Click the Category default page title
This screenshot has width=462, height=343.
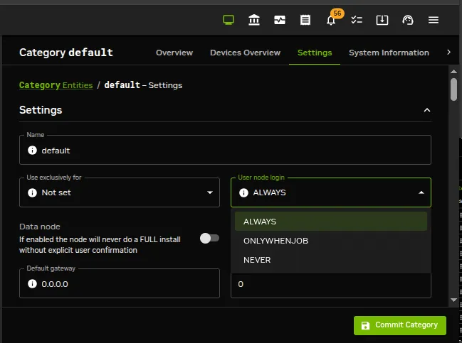tap(66, 53)
